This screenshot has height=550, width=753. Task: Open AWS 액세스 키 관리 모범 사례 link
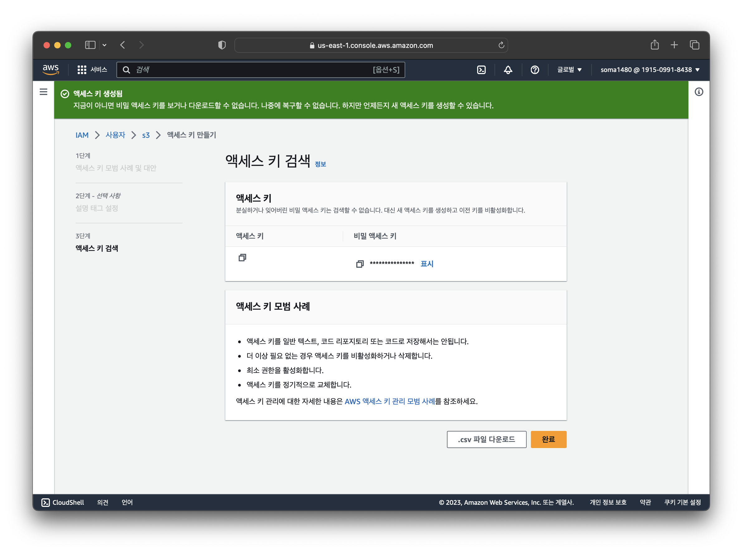click(390, 402)
